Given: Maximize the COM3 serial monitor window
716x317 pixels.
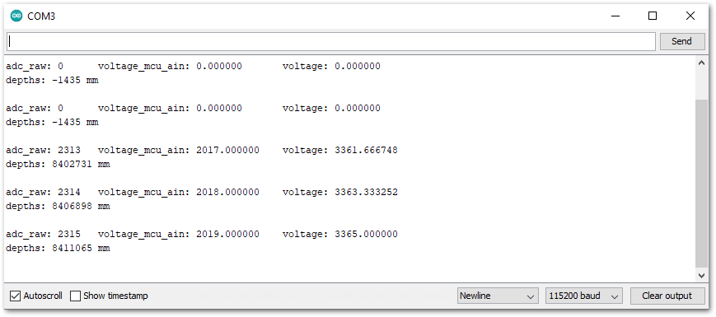Looking at the screenshot, I should point(653,16).
